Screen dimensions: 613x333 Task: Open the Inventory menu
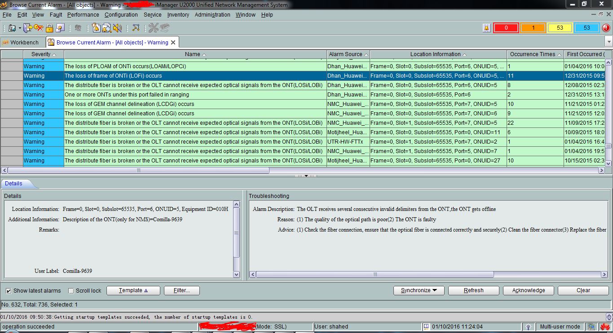[x=178, y=15]
